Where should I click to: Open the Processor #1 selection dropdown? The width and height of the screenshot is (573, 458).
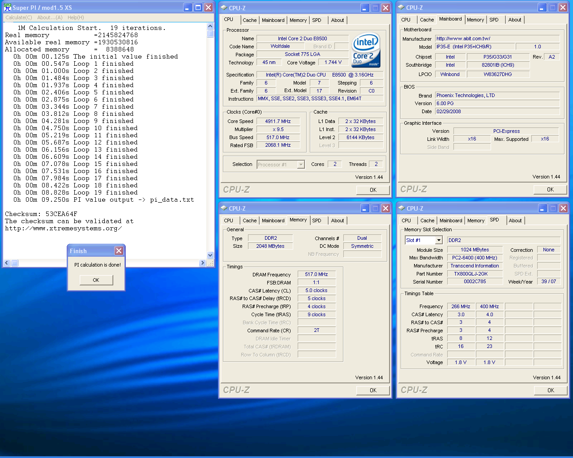(x=301, y=165)
